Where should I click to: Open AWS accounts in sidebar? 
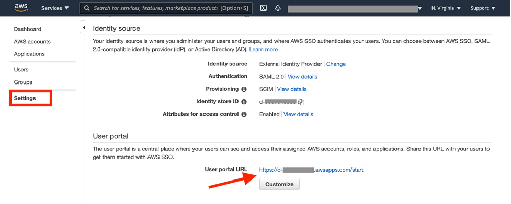pyautogui.click(x=32, y=42)
